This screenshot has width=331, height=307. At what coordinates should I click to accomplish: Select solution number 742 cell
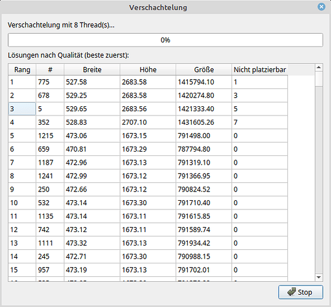click(50, 230)
